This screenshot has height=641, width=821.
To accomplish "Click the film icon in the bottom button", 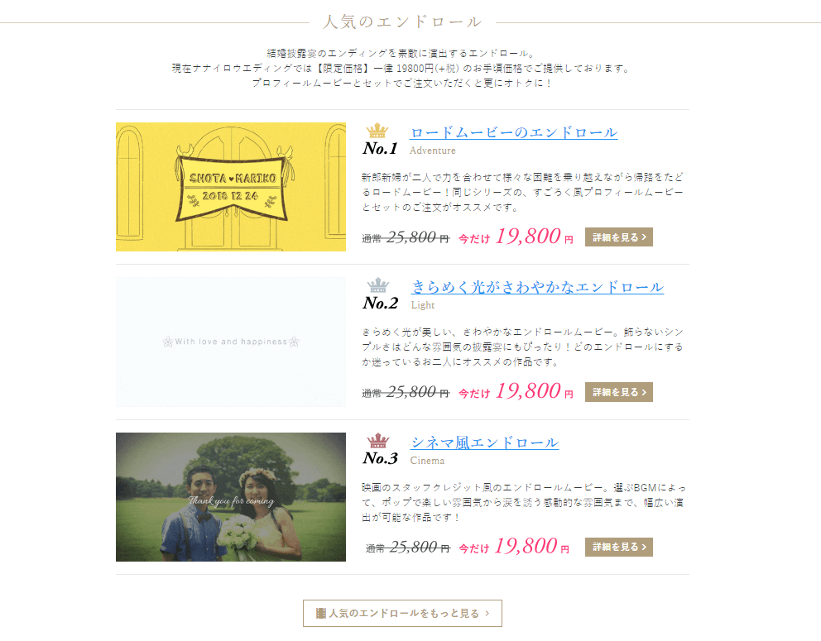I will pyautogui.click(x=321, y=613).
